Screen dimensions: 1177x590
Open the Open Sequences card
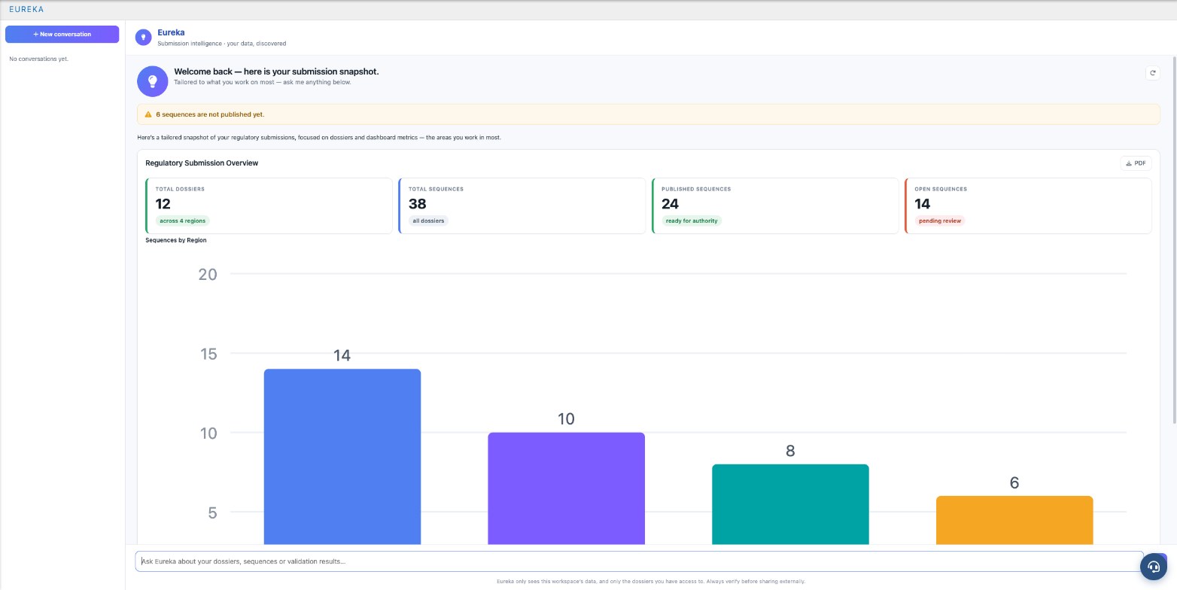coord(1028,205)
